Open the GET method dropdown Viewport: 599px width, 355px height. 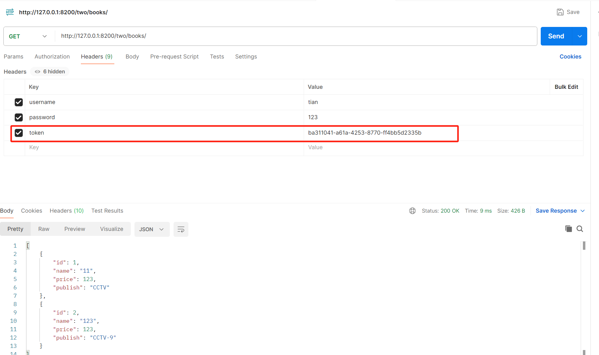(x=28, y=36)
